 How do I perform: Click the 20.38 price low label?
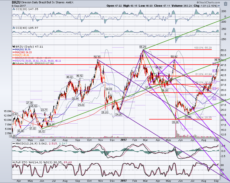click(175, 122)
